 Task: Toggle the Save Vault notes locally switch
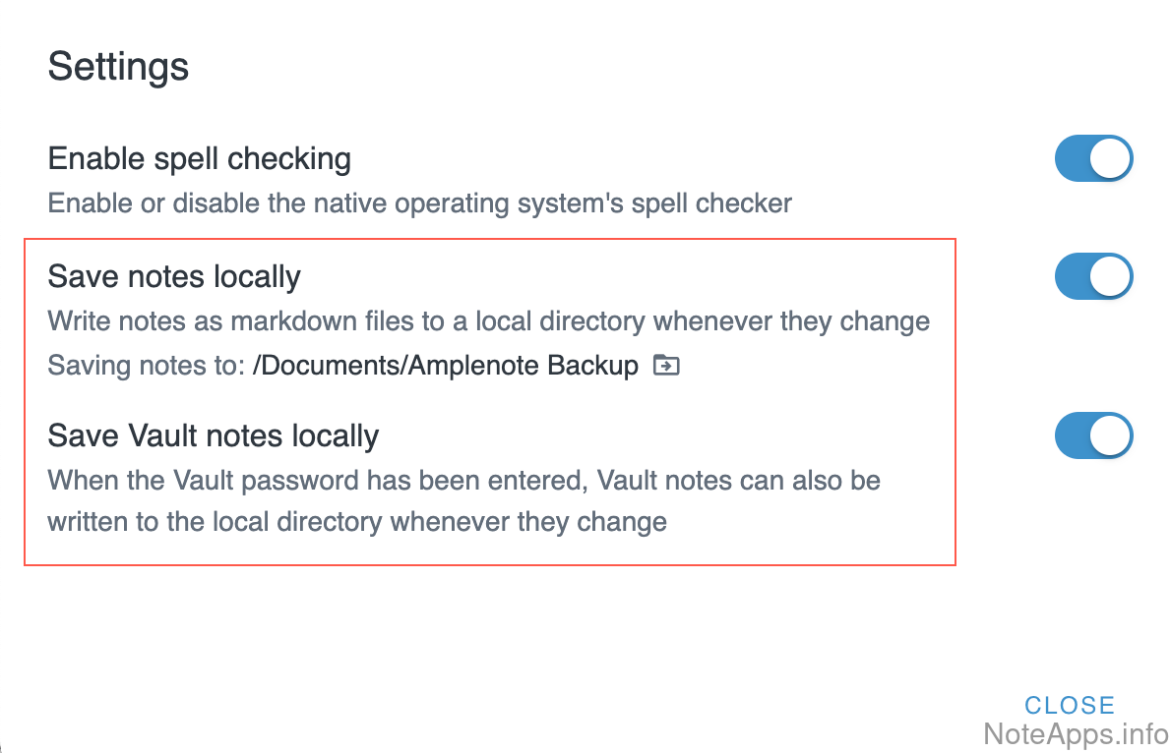coord(1093,436)
